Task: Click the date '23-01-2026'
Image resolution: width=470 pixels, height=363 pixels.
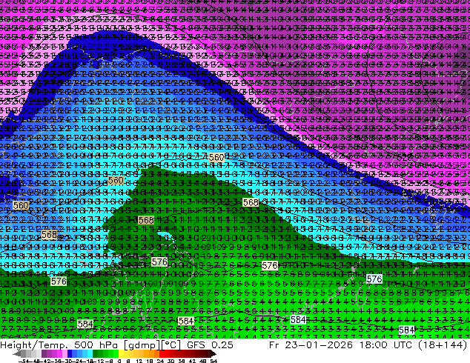Action: tap(319, 345)
